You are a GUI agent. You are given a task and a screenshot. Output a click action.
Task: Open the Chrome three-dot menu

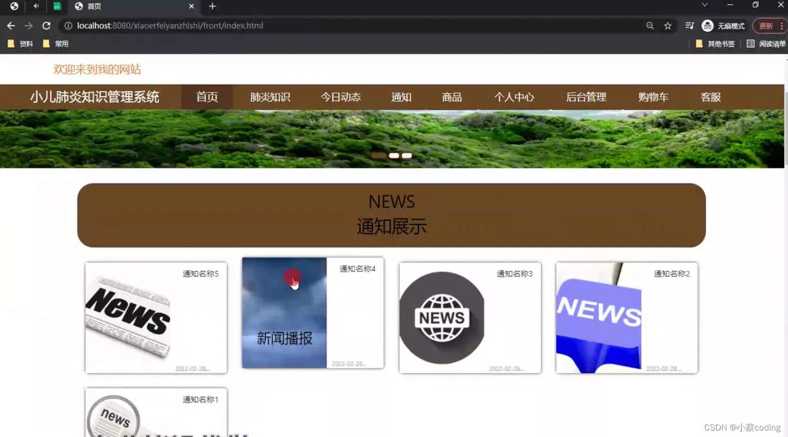click(781, 26)
